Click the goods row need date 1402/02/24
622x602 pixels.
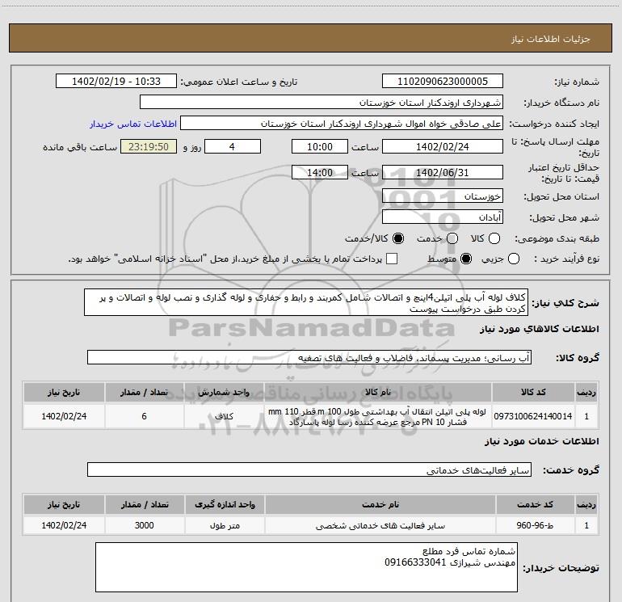tap(64, 416)
